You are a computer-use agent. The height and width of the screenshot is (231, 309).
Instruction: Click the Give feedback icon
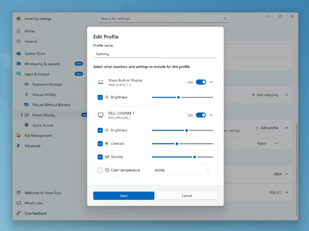coord(19,213)
